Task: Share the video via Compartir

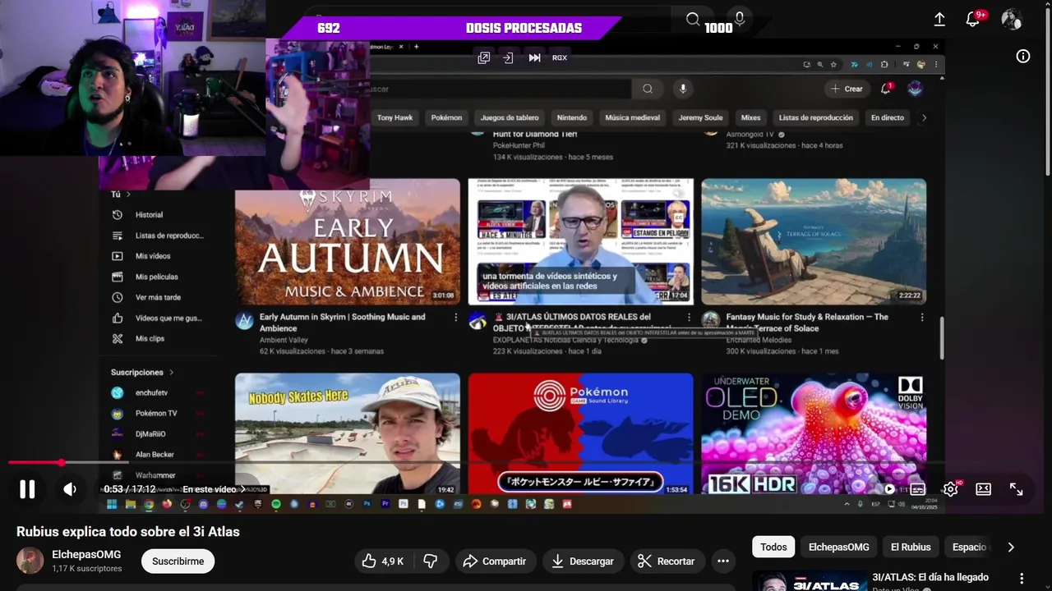Action: (x=495, y=561)
